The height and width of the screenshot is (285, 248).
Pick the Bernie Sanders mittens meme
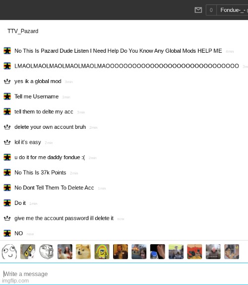point(213,252)
